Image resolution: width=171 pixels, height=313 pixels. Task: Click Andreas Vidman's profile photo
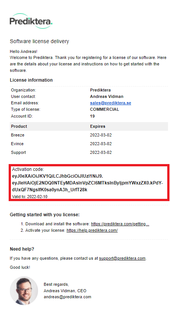click(x=24, y=290)
